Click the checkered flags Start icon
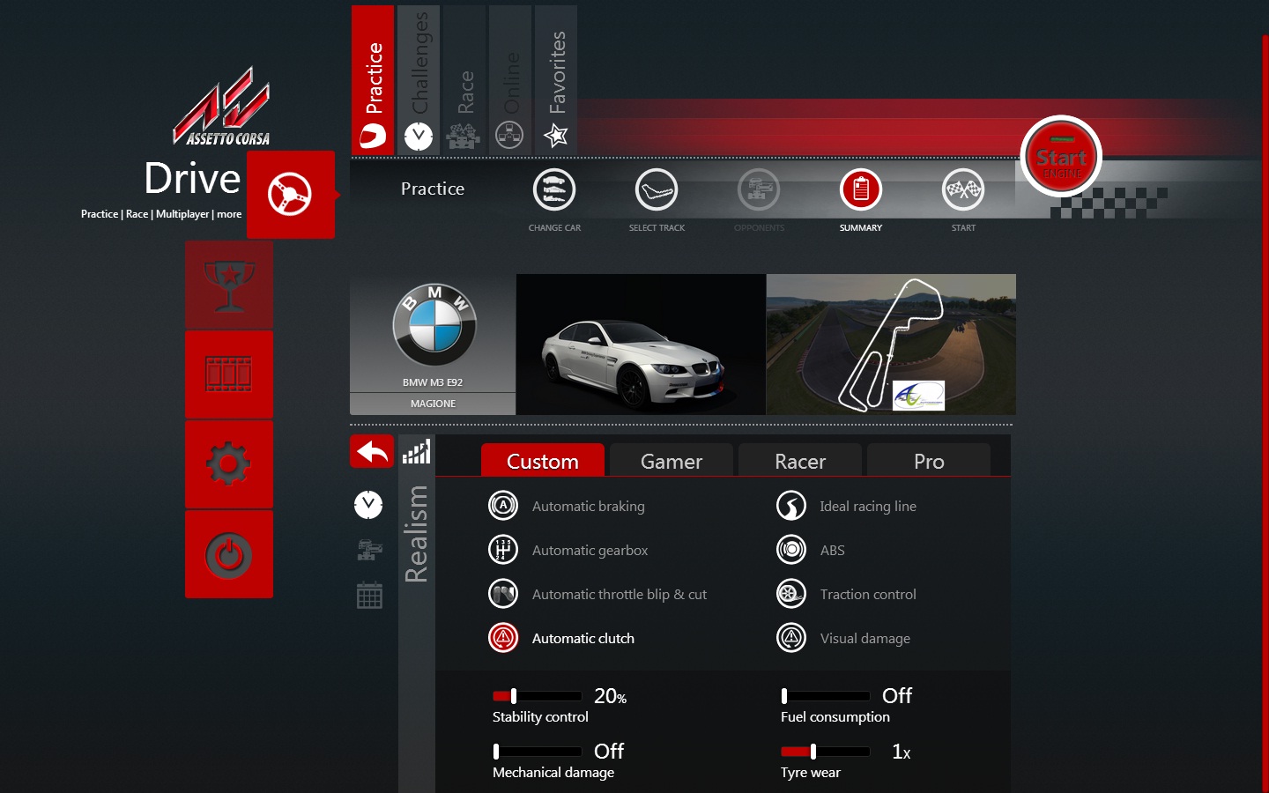The height and width of the screenshot is (793, 1269). point(963,189)
